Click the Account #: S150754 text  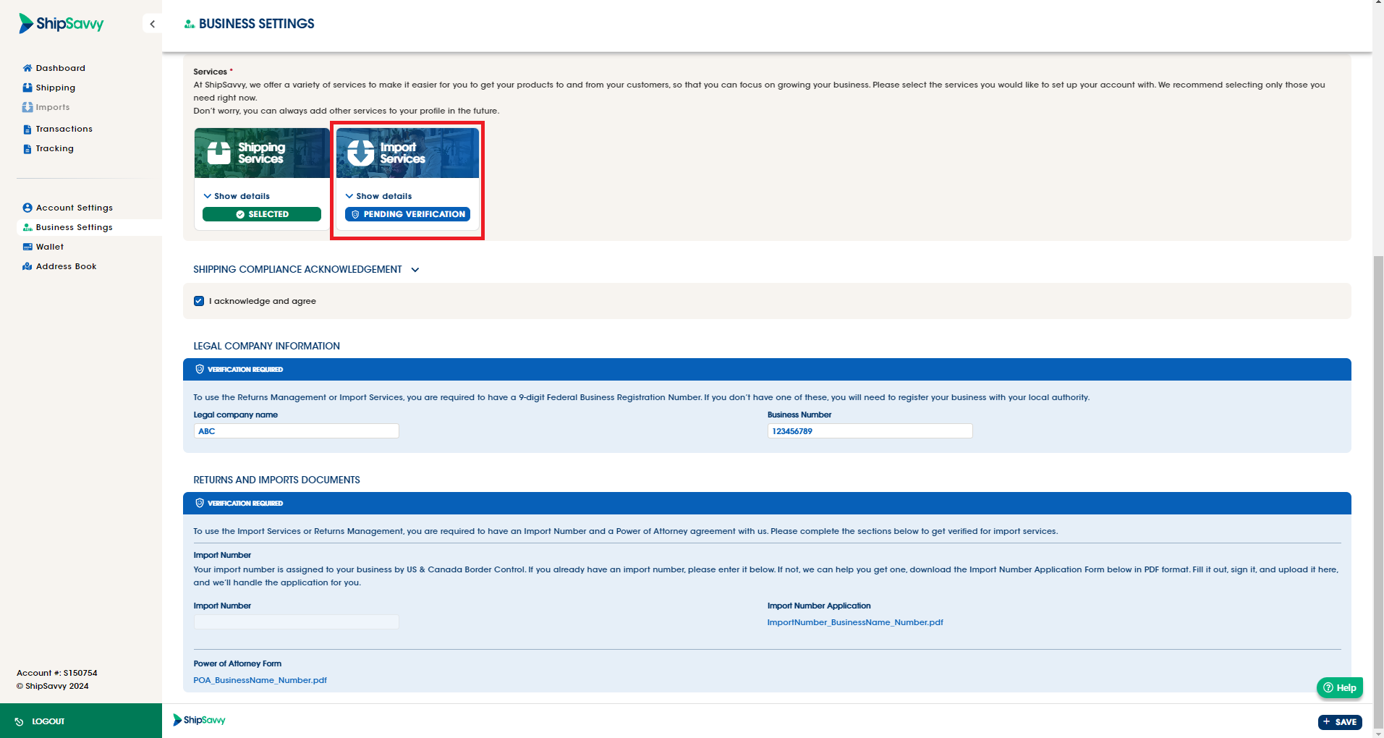point(57,673)
